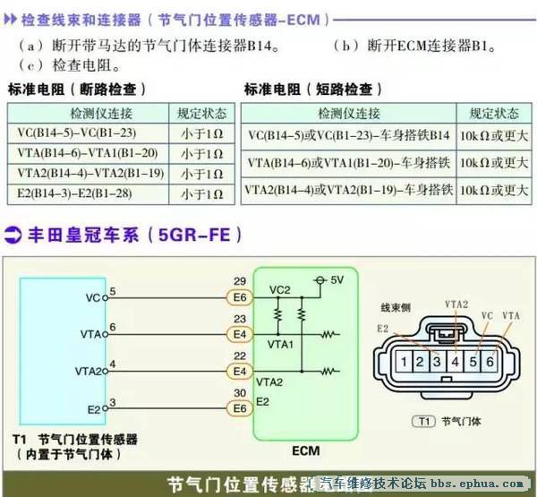
Task: Click the round arrow icon before 丰田皇冠车系
Action: tap(13, 236)
